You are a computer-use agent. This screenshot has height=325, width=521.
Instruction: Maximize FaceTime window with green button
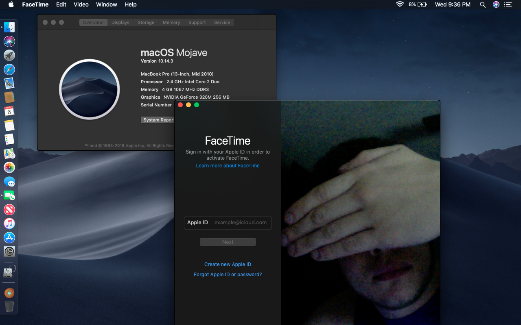tap(197, 105)
